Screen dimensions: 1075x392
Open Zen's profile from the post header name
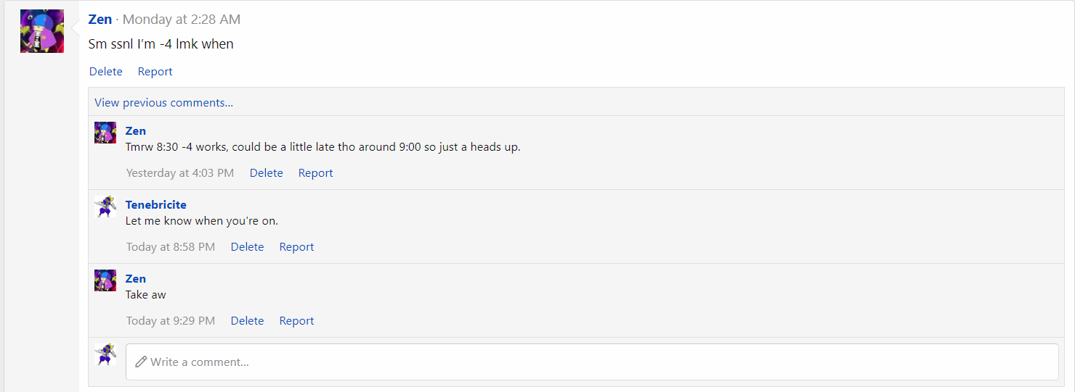point(100,20)
